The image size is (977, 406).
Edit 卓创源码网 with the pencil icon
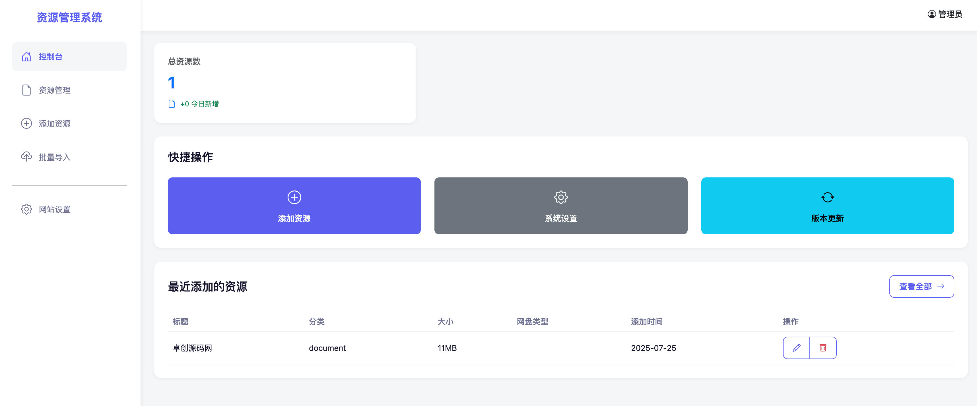pos(796,348)
